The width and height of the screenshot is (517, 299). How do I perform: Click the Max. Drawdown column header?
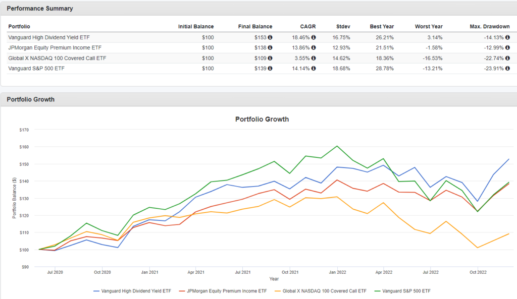490,26
